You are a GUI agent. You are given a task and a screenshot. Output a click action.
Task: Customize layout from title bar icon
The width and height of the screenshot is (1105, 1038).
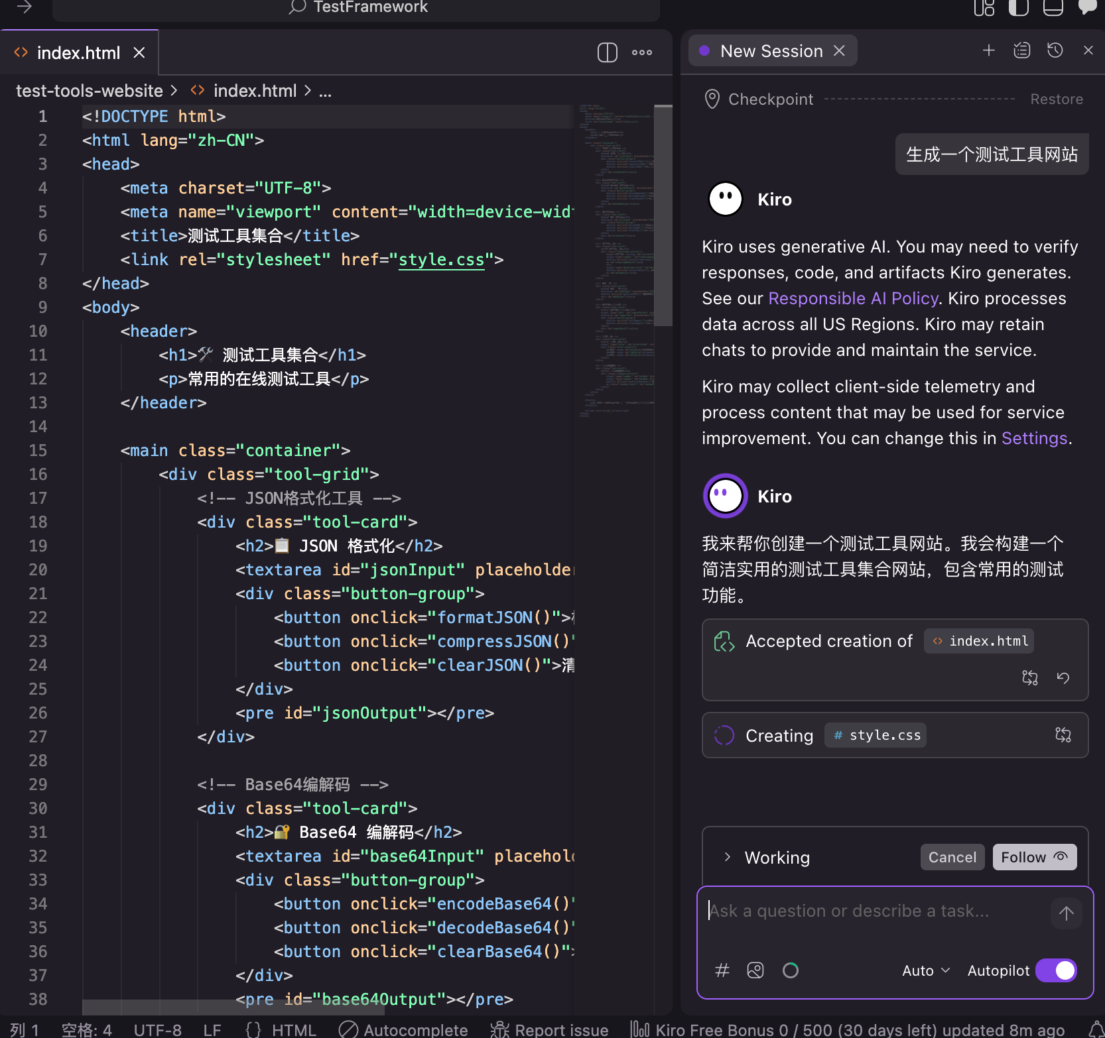(x=984, y=7)
